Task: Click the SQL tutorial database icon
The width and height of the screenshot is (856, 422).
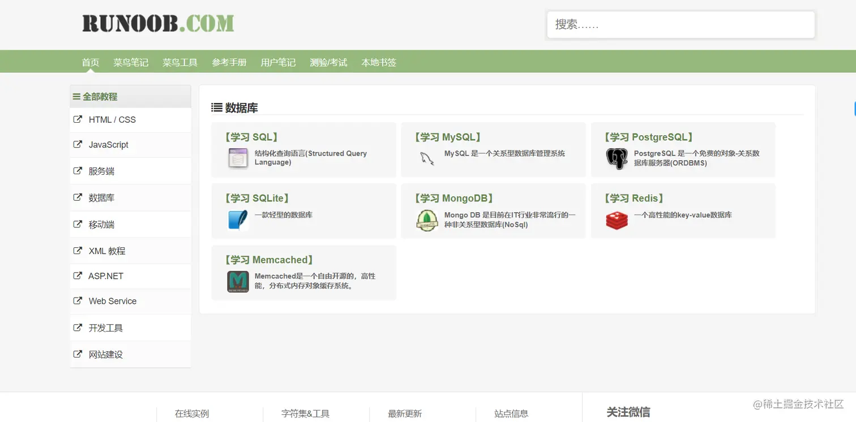Action: (238, 158)
